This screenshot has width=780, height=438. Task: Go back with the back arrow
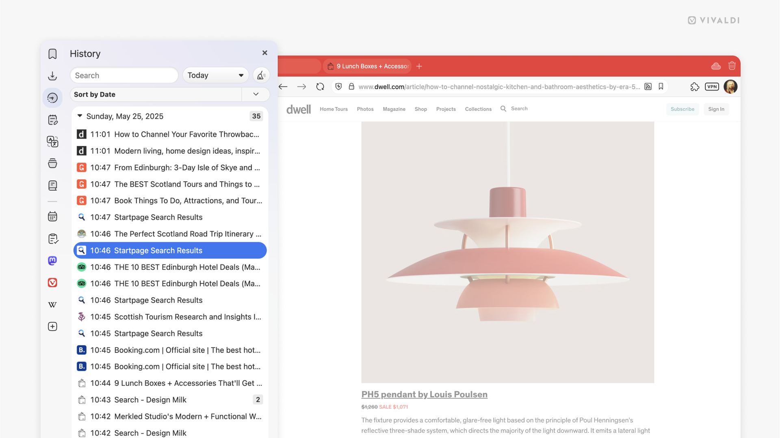coord(283,86)
